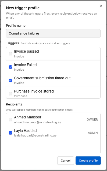Screen dimensions: 107x171
Task: Click Government submission timed out label
Action: pyautogui.click(x=42, y=78)
